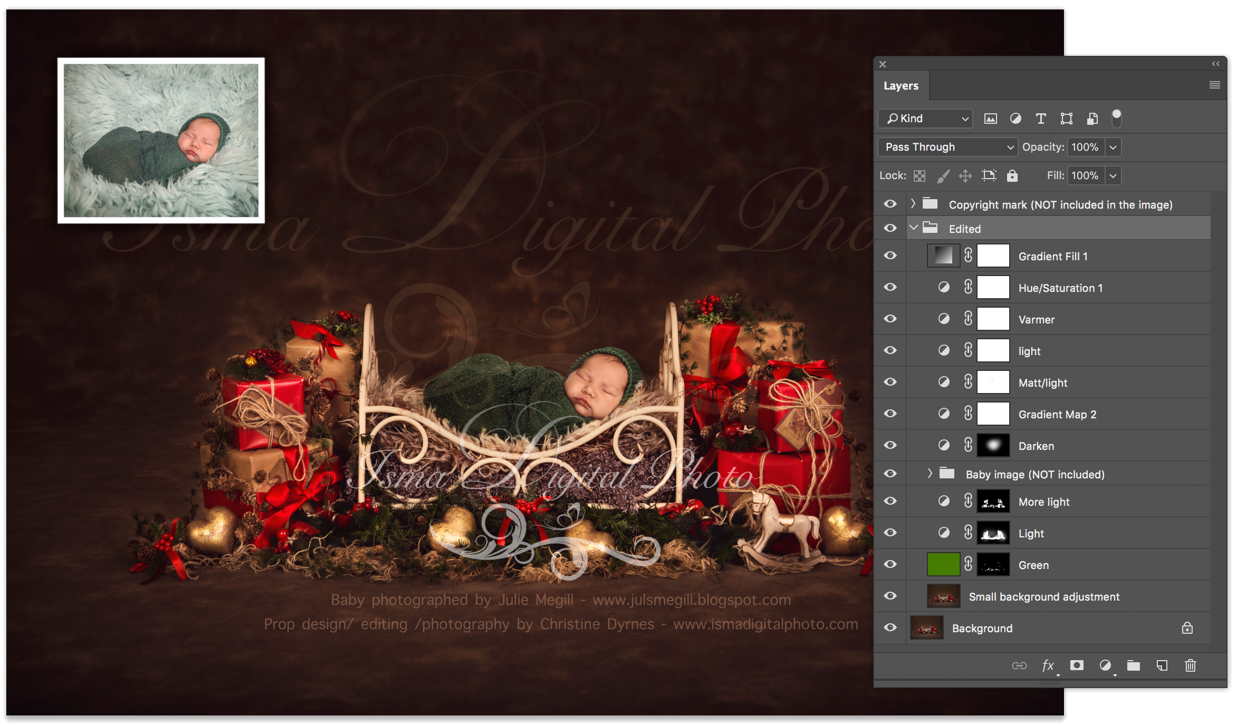Image resolution: width=1238 pixels, height=726 pixels.
Task: Add a layer mask button
Action: point(1077,665)
